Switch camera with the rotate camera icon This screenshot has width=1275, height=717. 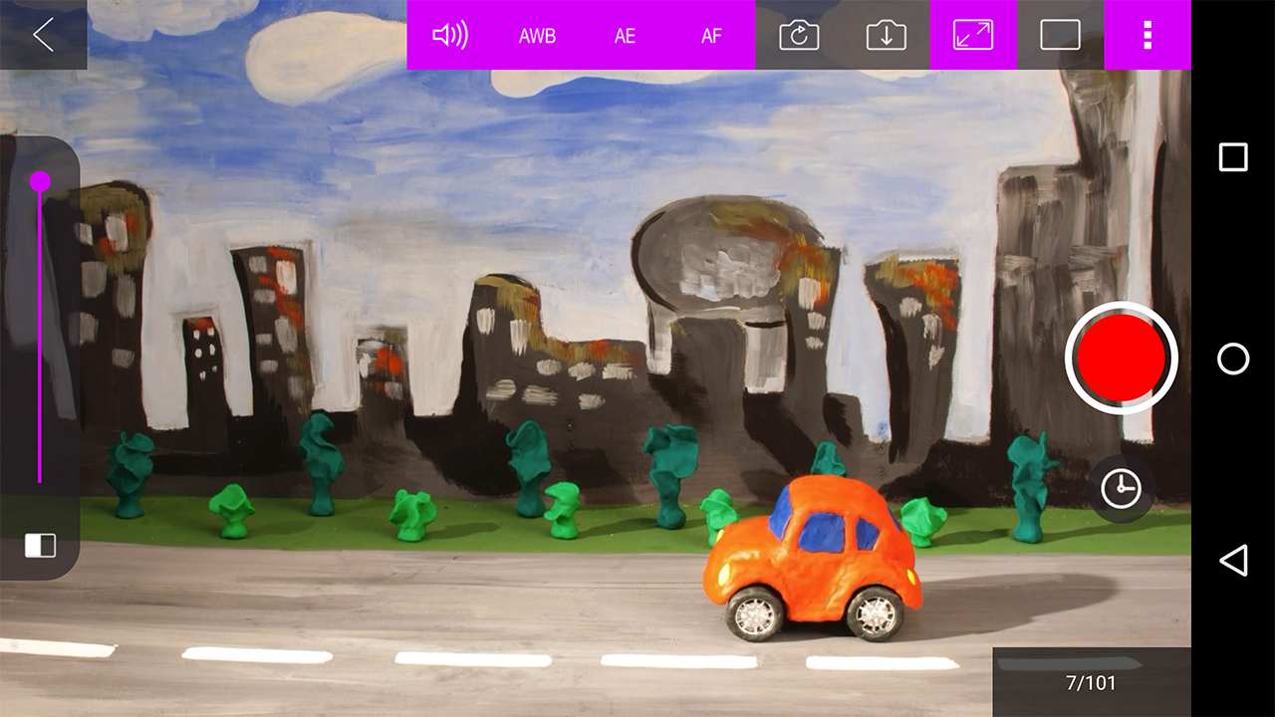click(799, 35)
